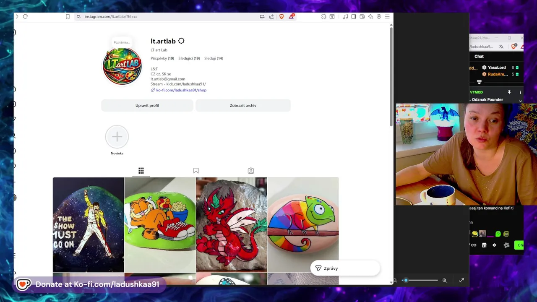Open the Poznámka note bubble
537x302 pixels.
[122, 42]
